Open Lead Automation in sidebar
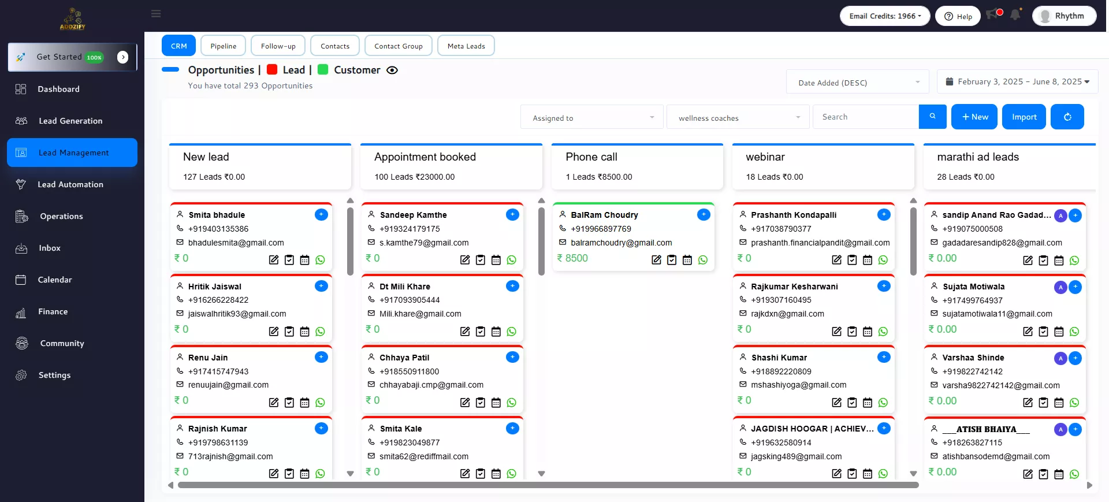Screen dimensions: 1109x502 tap(70, 184)
